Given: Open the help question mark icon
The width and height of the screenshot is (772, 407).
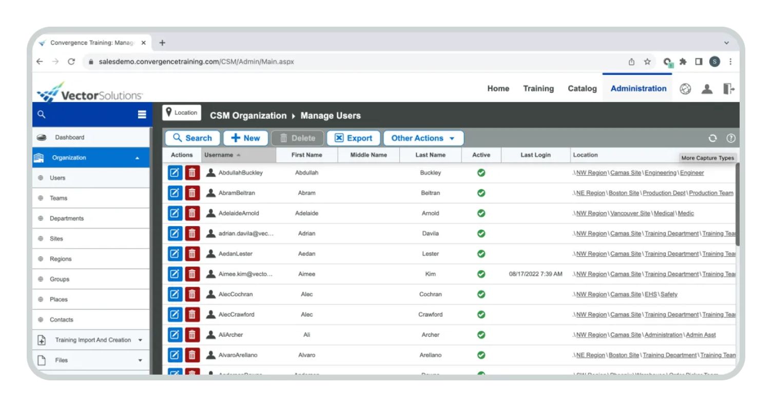Looking at the screenshot, I should (x=731, y=138).
